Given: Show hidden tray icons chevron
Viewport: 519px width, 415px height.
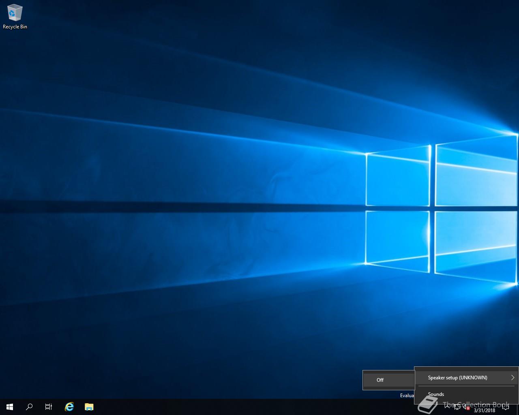Looking at the screenshot, I should (x=447, y=406).
